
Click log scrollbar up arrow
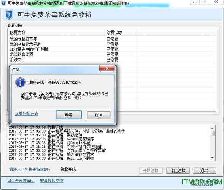click(213, 128)
